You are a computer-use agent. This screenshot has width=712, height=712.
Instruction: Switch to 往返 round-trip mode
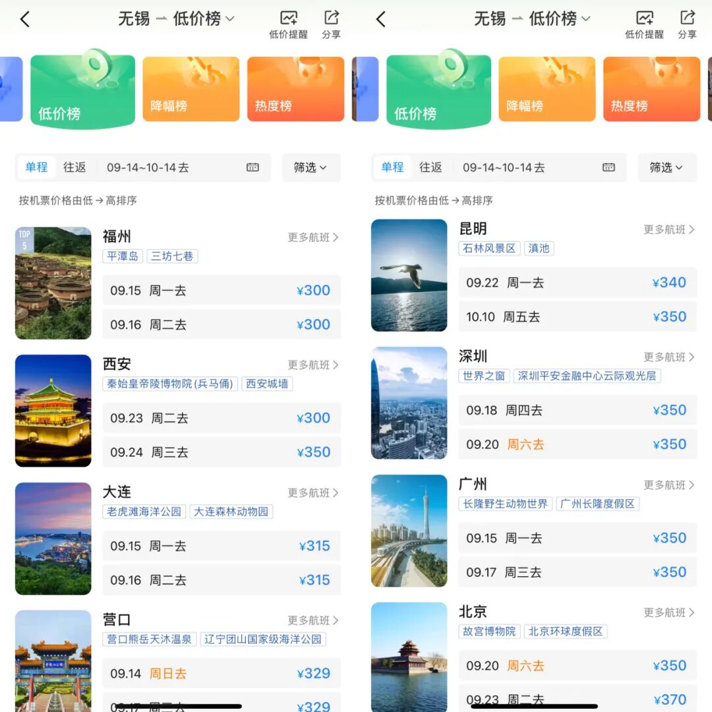pyautogui.click(x=75, y=167)
